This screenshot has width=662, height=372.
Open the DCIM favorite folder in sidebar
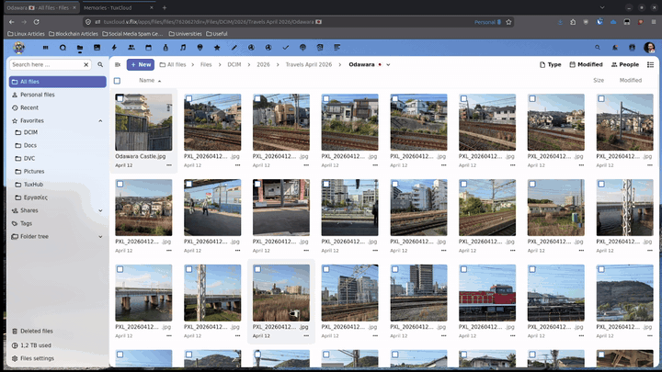point(59,132)
